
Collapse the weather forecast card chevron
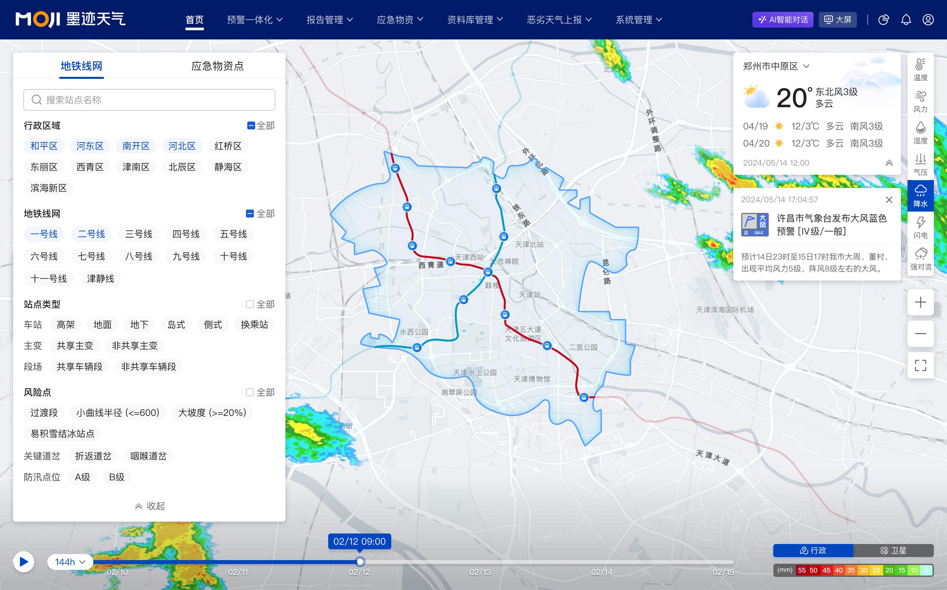pyautogui.click(x=889, y=163)
